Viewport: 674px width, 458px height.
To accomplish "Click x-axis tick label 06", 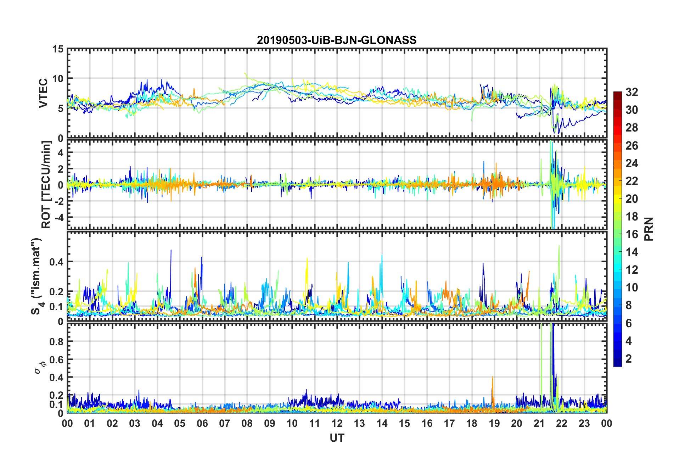I will pos(202,423).
